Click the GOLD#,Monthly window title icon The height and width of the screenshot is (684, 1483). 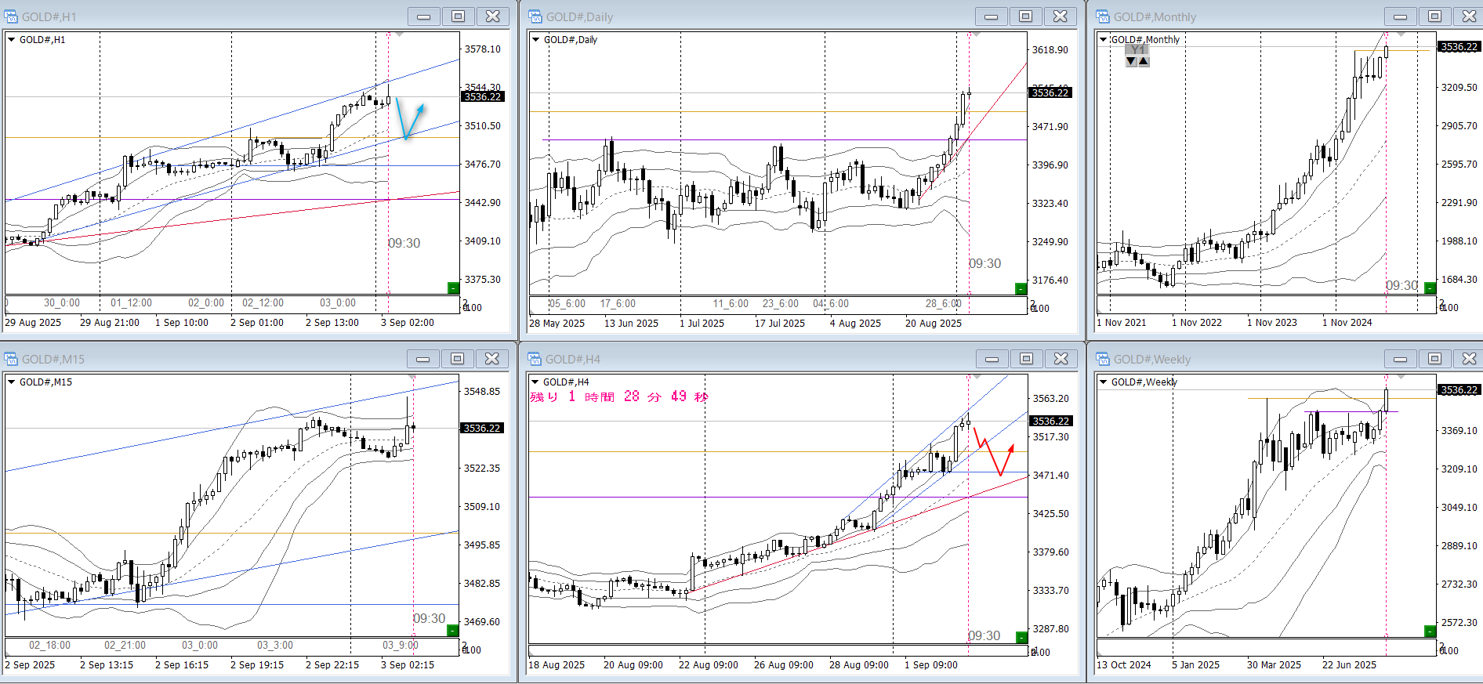pyautogui.click(x=1103, y=16)
